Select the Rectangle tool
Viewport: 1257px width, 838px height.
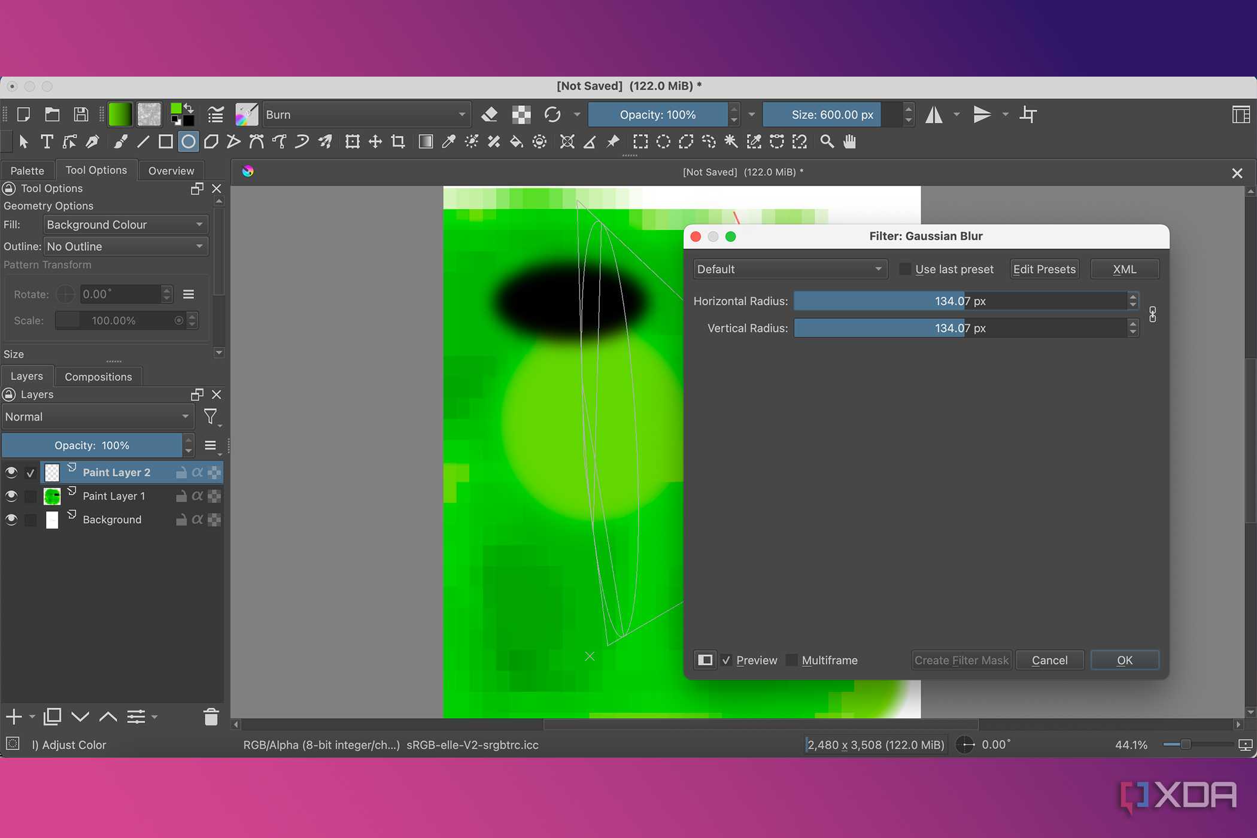click(x=166, y=142)
